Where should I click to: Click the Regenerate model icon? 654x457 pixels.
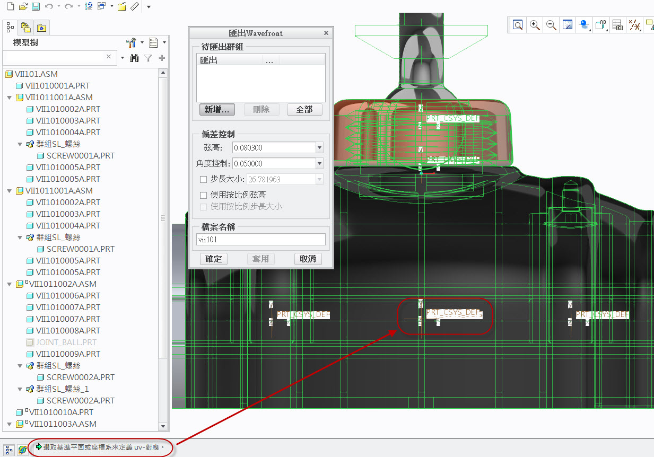click(89, 6)
